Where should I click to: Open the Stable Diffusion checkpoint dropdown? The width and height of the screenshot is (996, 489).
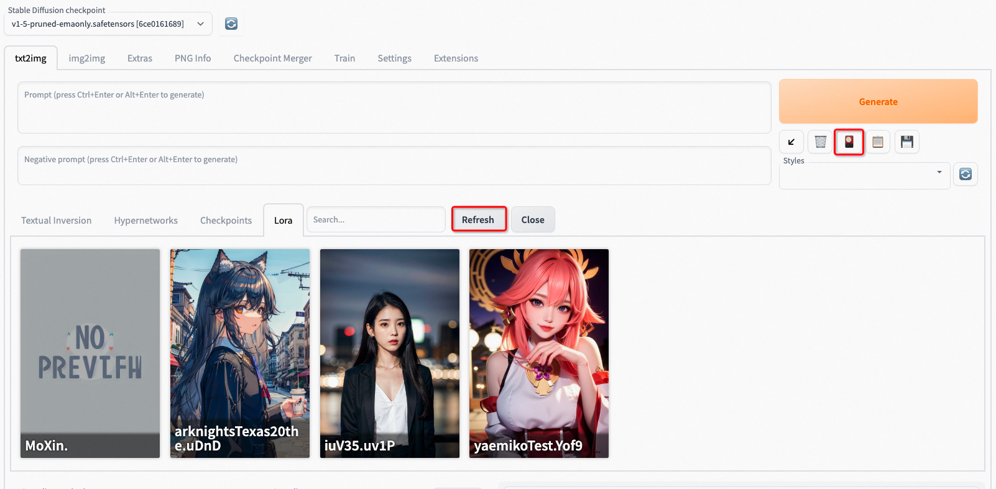click(108, 24)
